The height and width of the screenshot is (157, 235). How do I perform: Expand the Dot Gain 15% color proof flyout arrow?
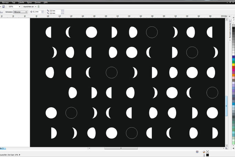pos(20,155)
